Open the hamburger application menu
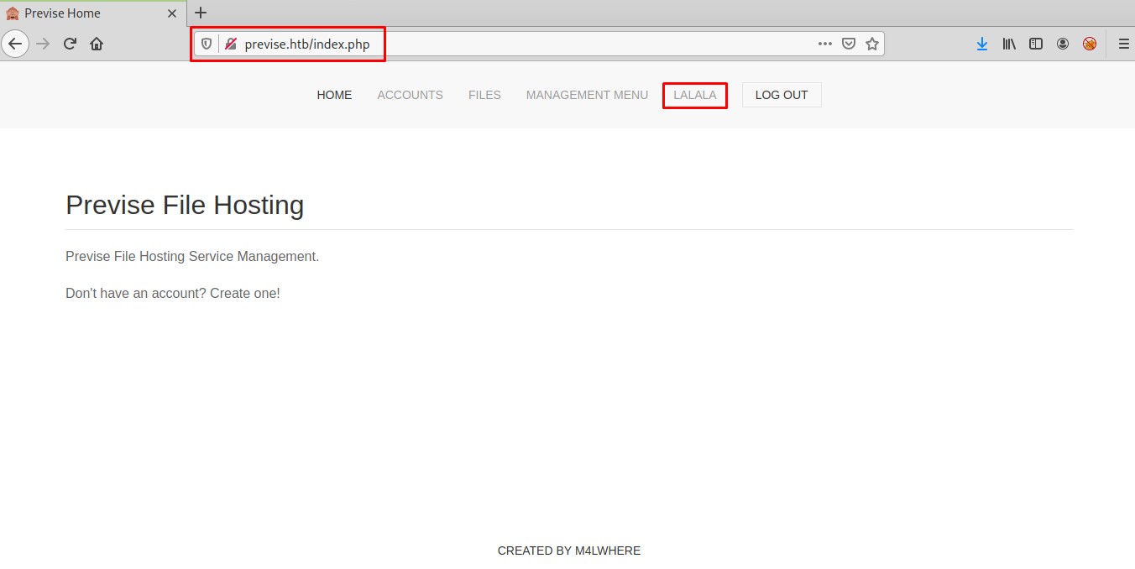 1123,44
